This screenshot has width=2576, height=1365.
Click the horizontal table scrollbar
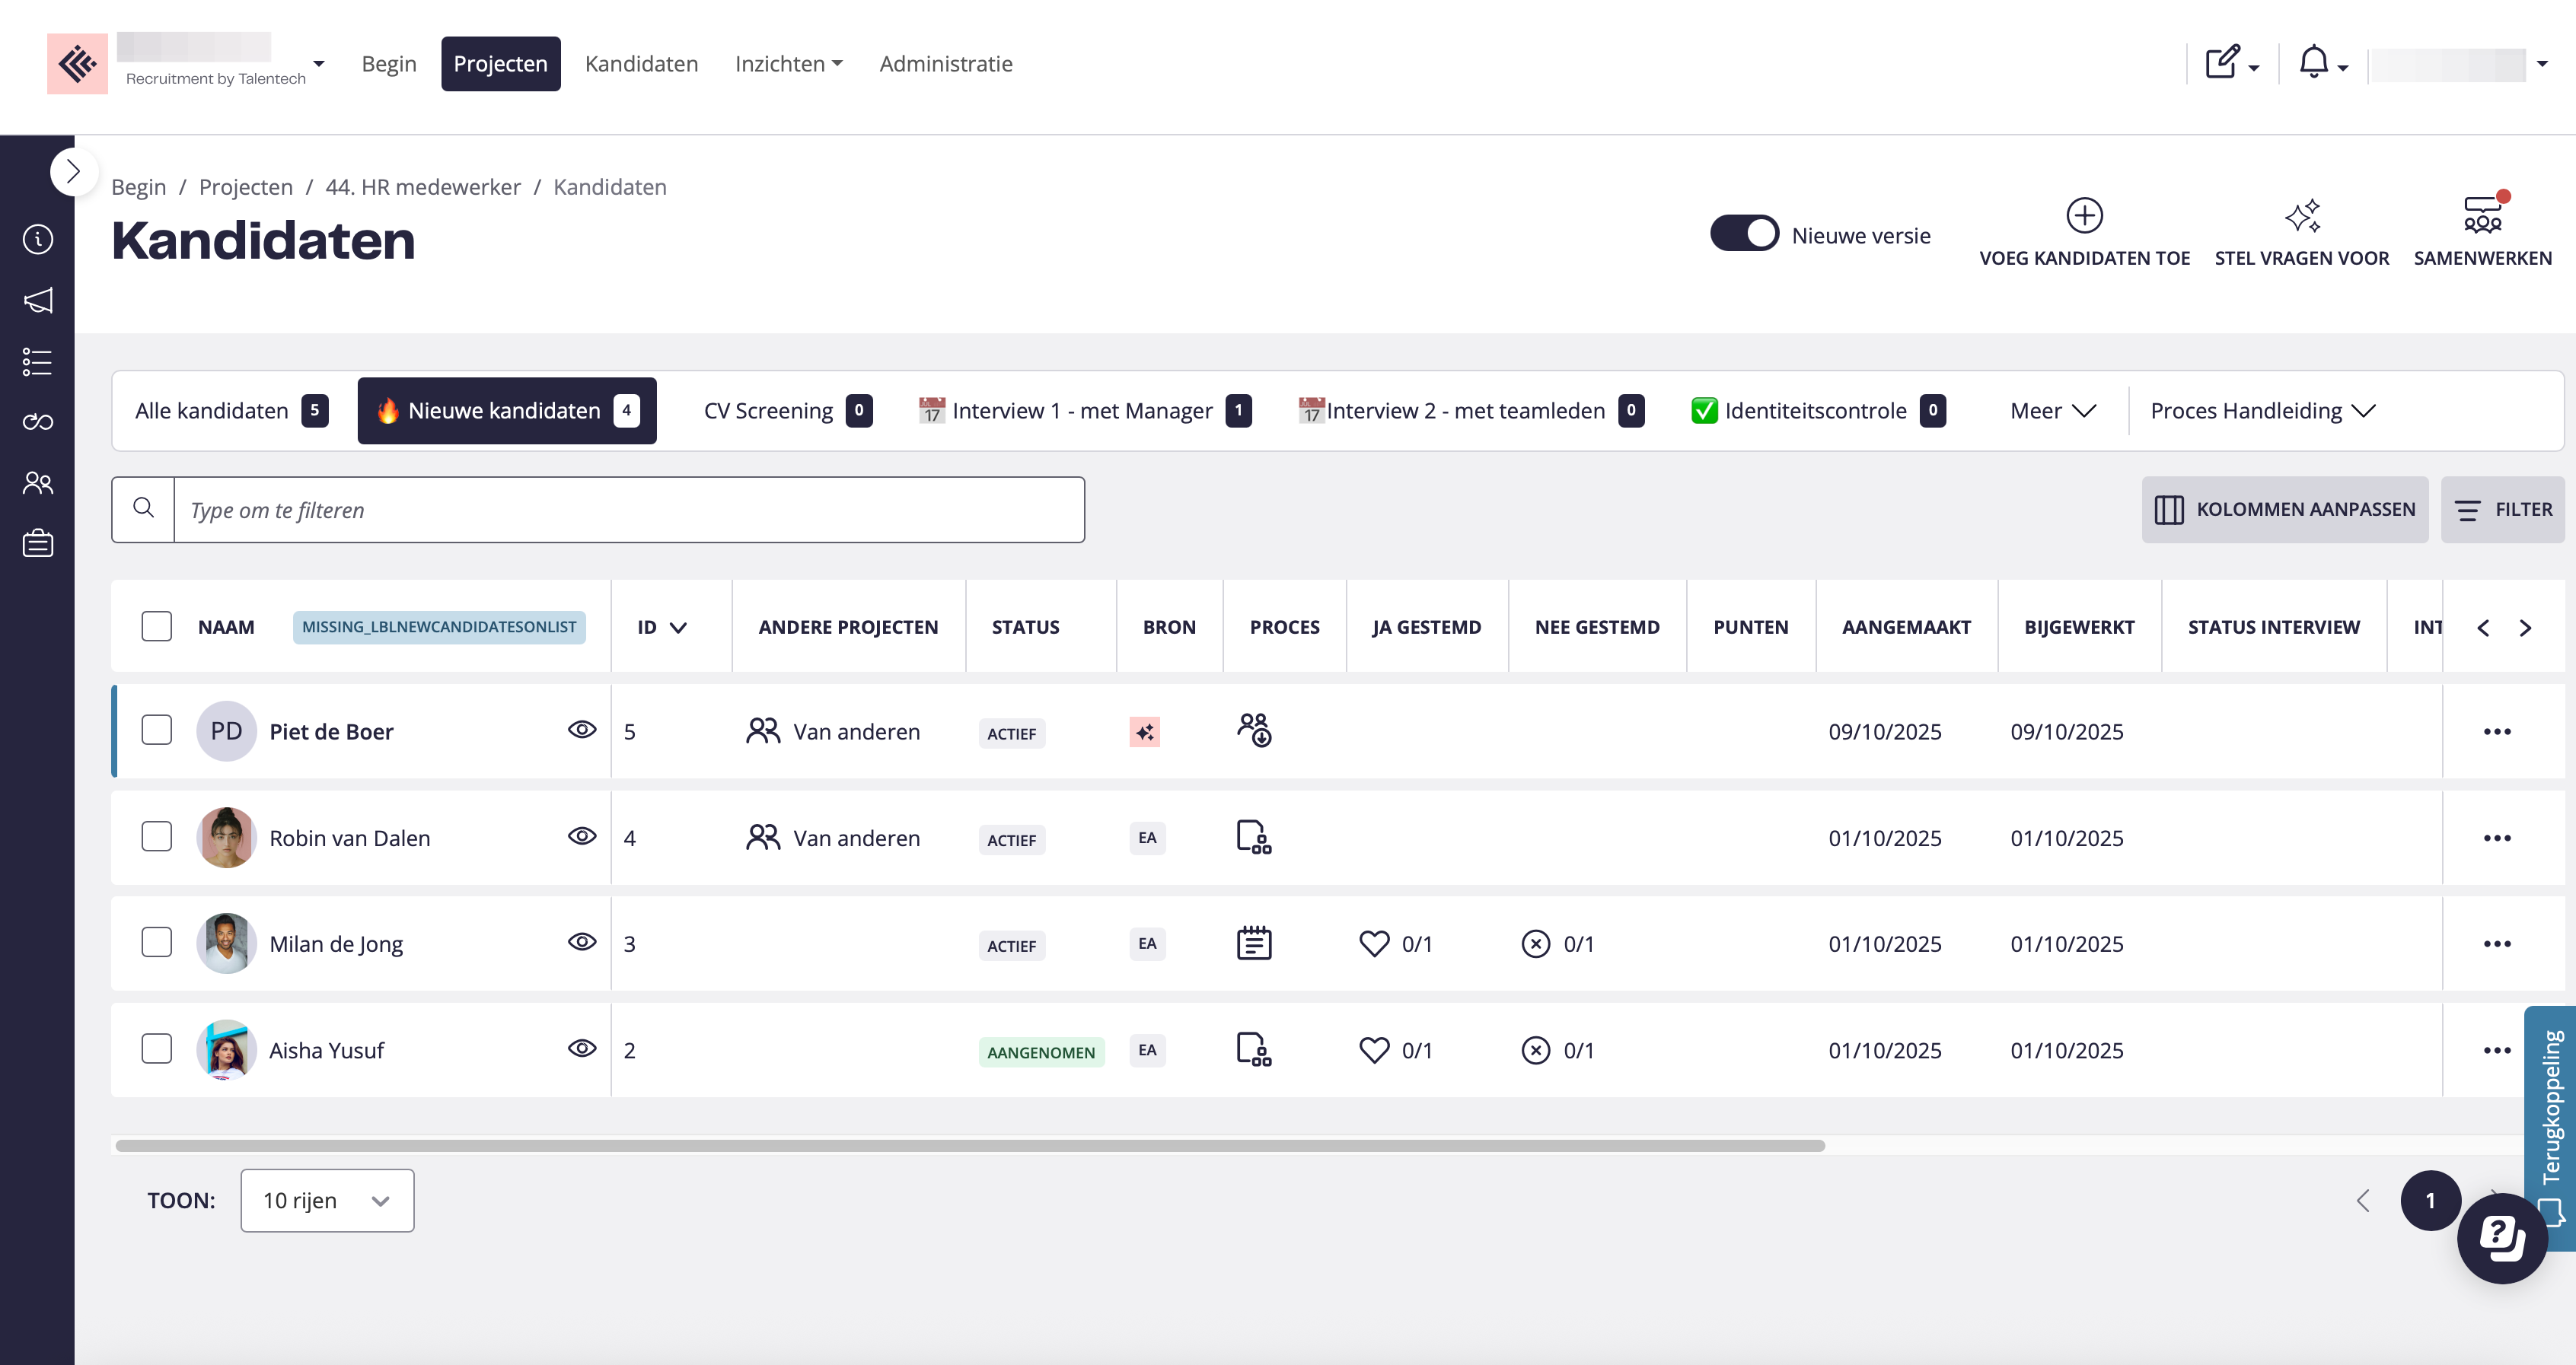click(x=970, y=1145)
